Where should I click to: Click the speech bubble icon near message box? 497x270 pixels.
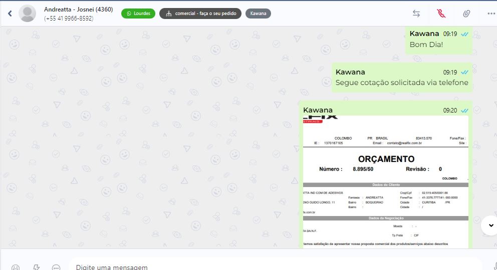point(56,267)
